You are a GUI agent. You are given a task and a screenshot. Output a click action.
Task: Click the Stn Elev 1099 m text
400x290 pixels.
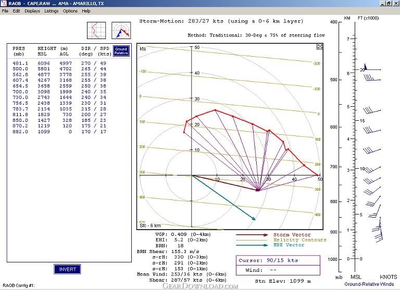pyautogui.click(x=283, y=281)
